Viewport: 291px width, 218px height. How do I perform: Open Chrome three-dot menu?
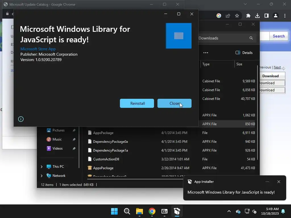tap(285, 16)
